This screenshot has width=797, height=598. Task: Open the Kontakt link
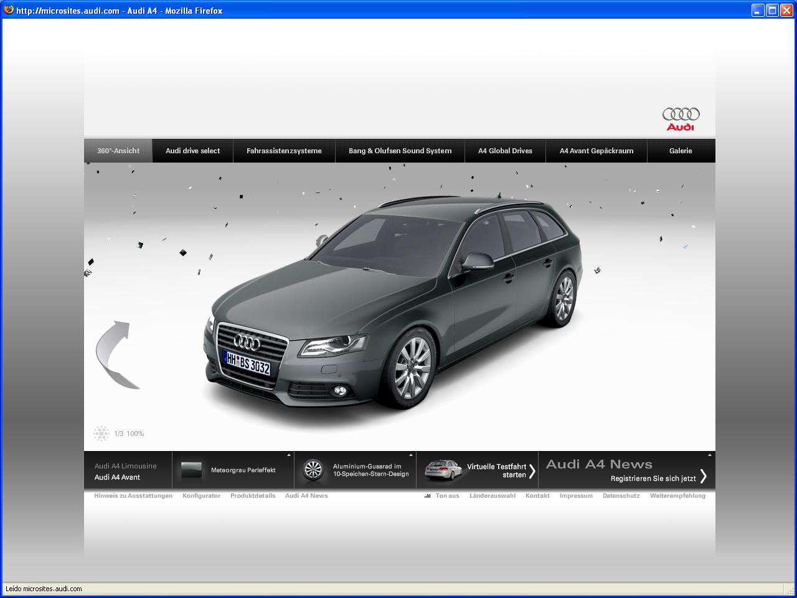point(537,496)
